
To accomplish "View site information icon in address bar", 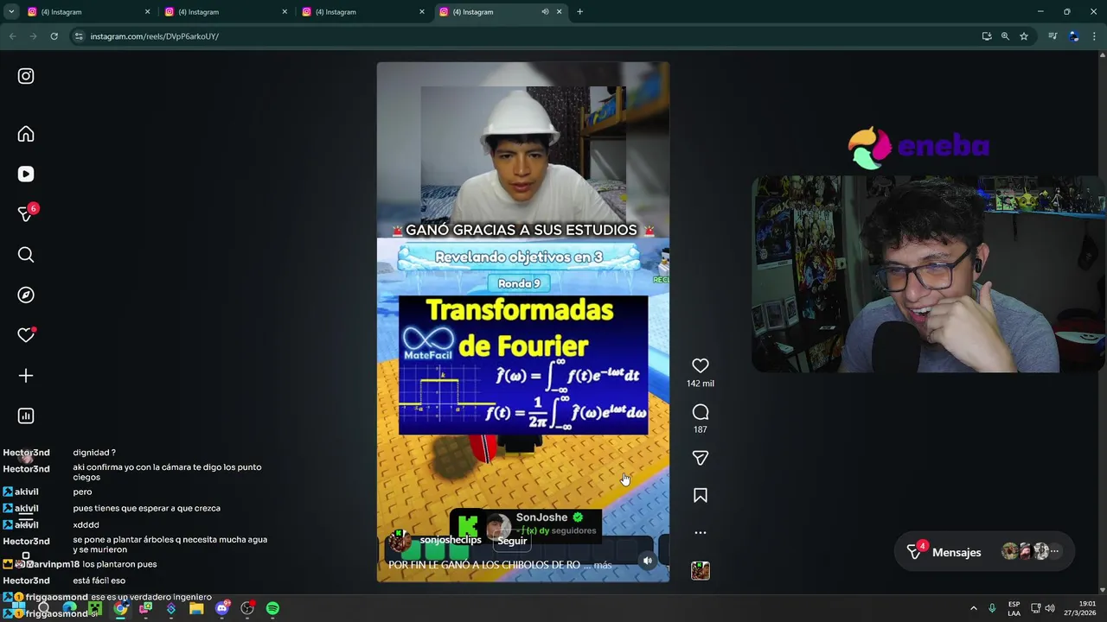I will click(x=79, y=36).
